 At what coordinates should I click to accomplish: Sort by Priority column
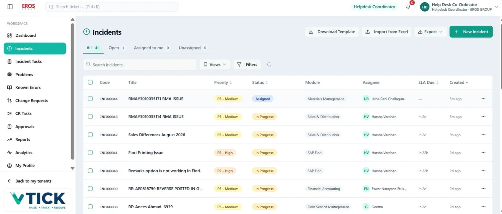[x=223, y=82]
